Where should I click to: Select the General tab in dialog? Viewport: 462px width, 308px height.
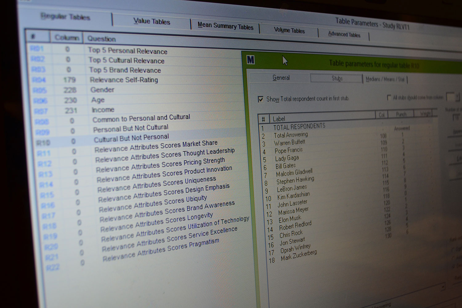[x=281, y=78]
